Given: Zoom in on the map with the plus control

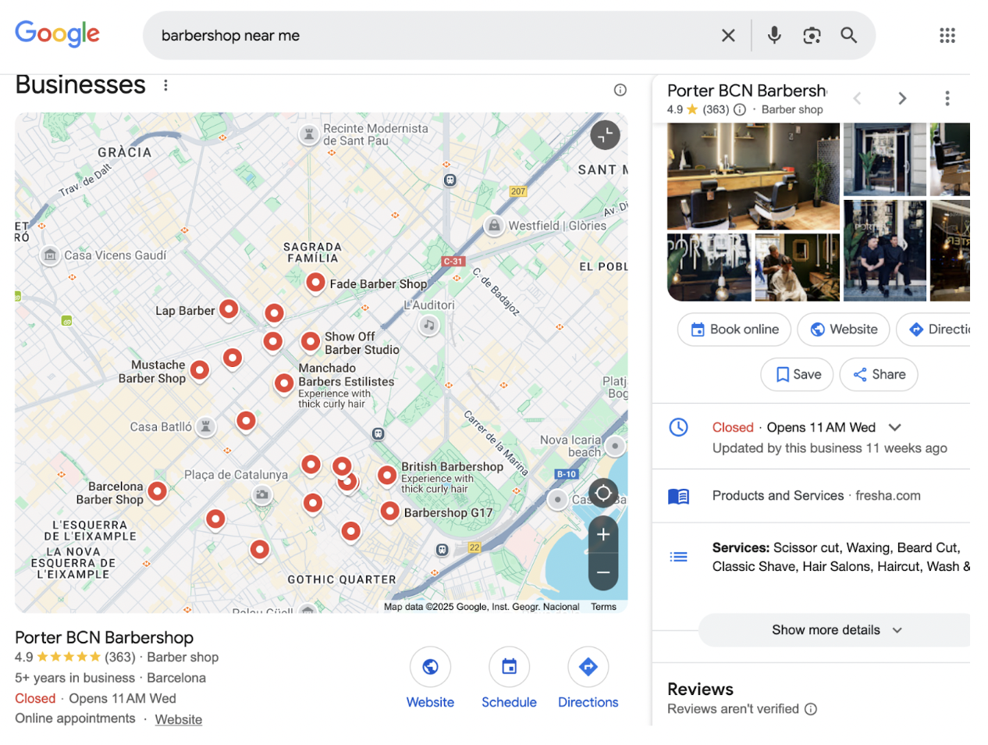Looking at the screenshot, I should point(602,534).
